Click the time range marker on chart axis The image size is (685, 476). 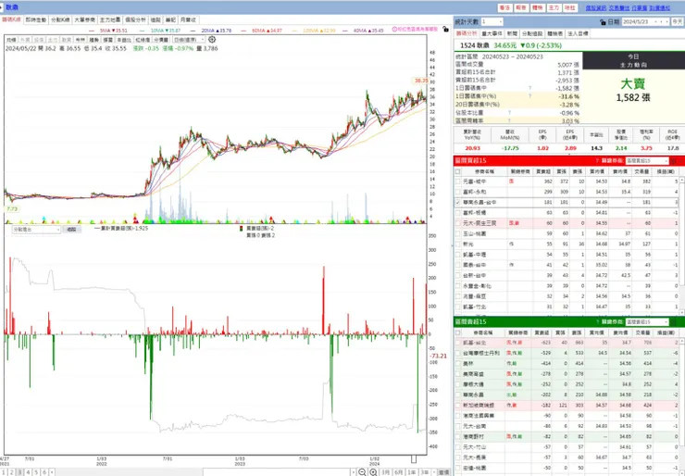click(414, 459)
